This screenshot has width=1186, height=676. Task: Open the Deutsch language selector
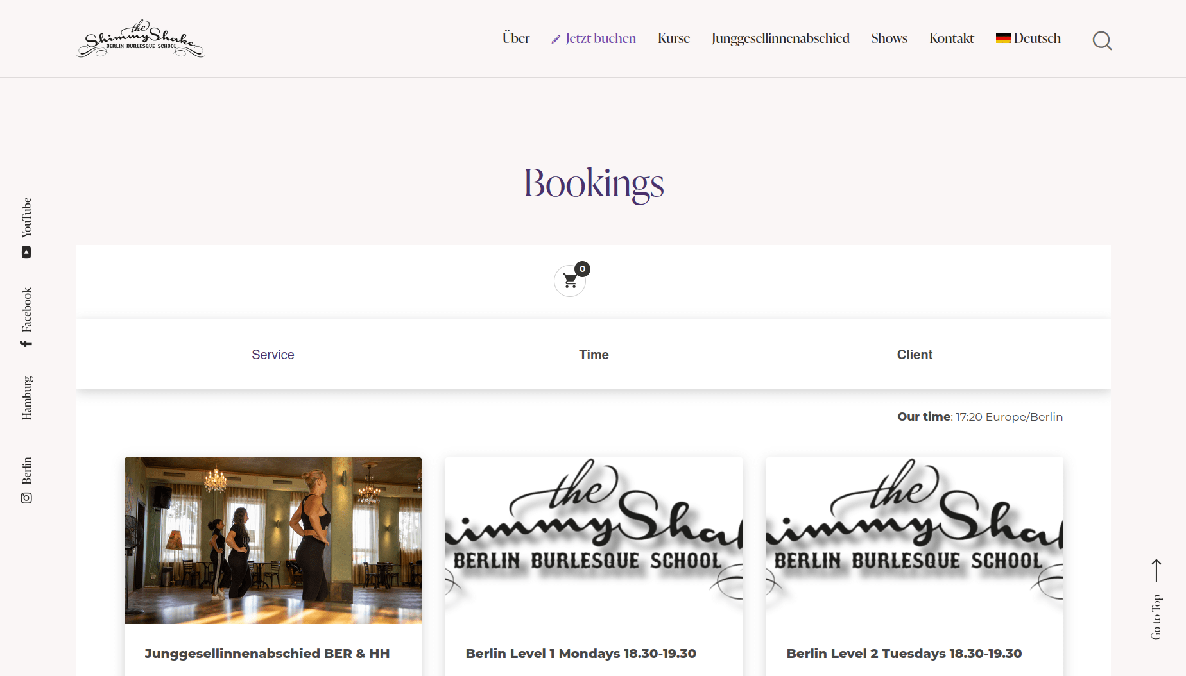[x=1028, y=38]
